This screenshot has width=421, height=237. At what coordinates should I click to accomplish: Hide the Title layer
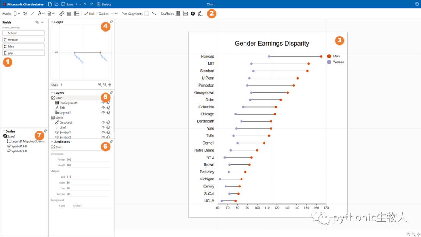[103, 108]
